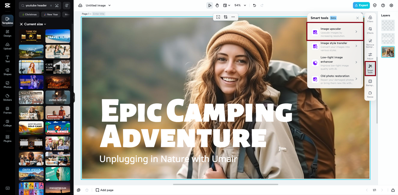This screenshot has height=195, width=398.
Task: Click the image search scan icon
Action: pyautogui.click(x=57, y=6)
